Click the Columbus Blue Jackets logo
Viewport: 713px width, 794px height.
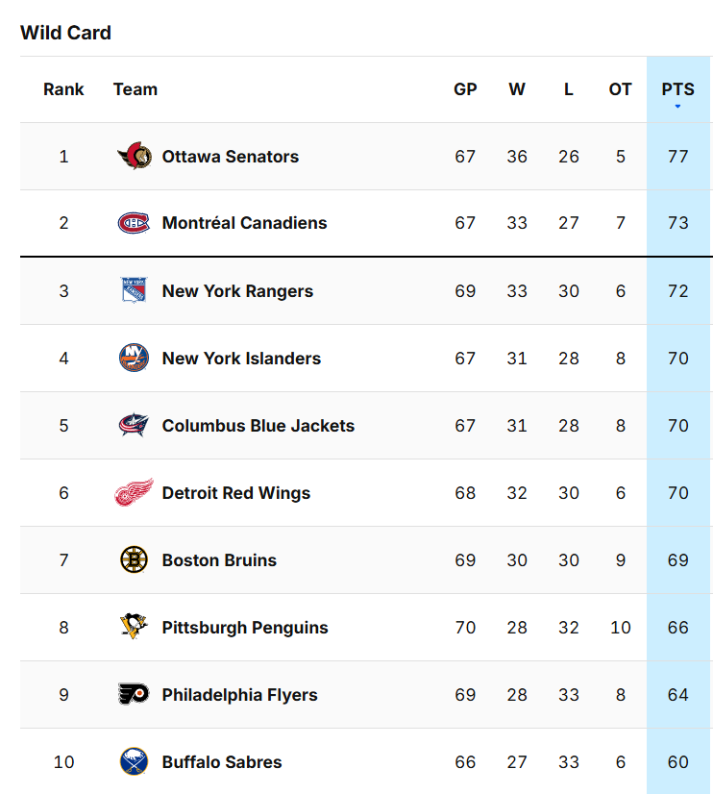tap(135, 425)
